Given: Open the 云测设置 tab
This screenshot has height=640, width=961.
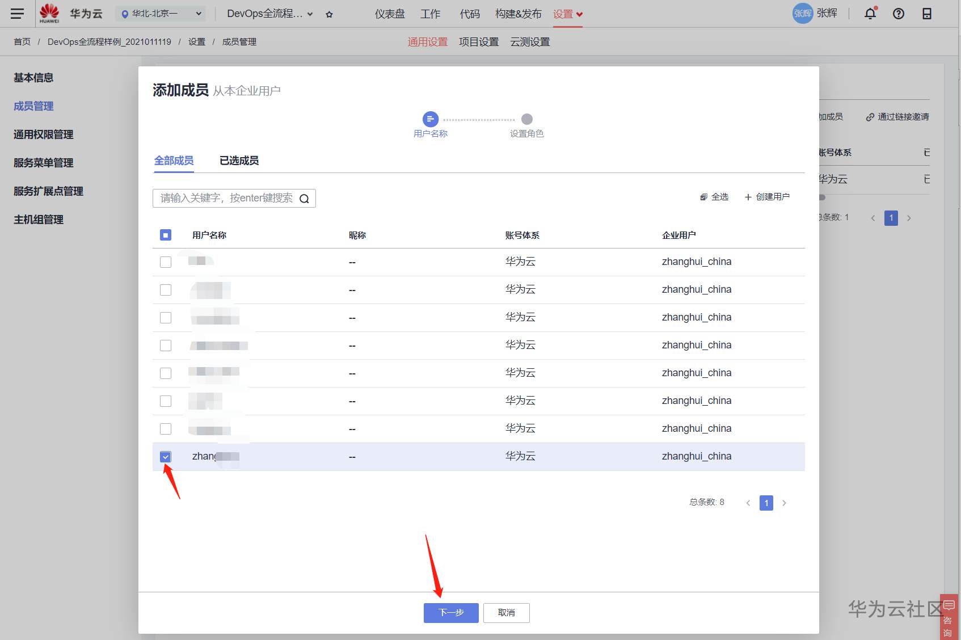Looking at the screenshot, I should tap(530, 42).
